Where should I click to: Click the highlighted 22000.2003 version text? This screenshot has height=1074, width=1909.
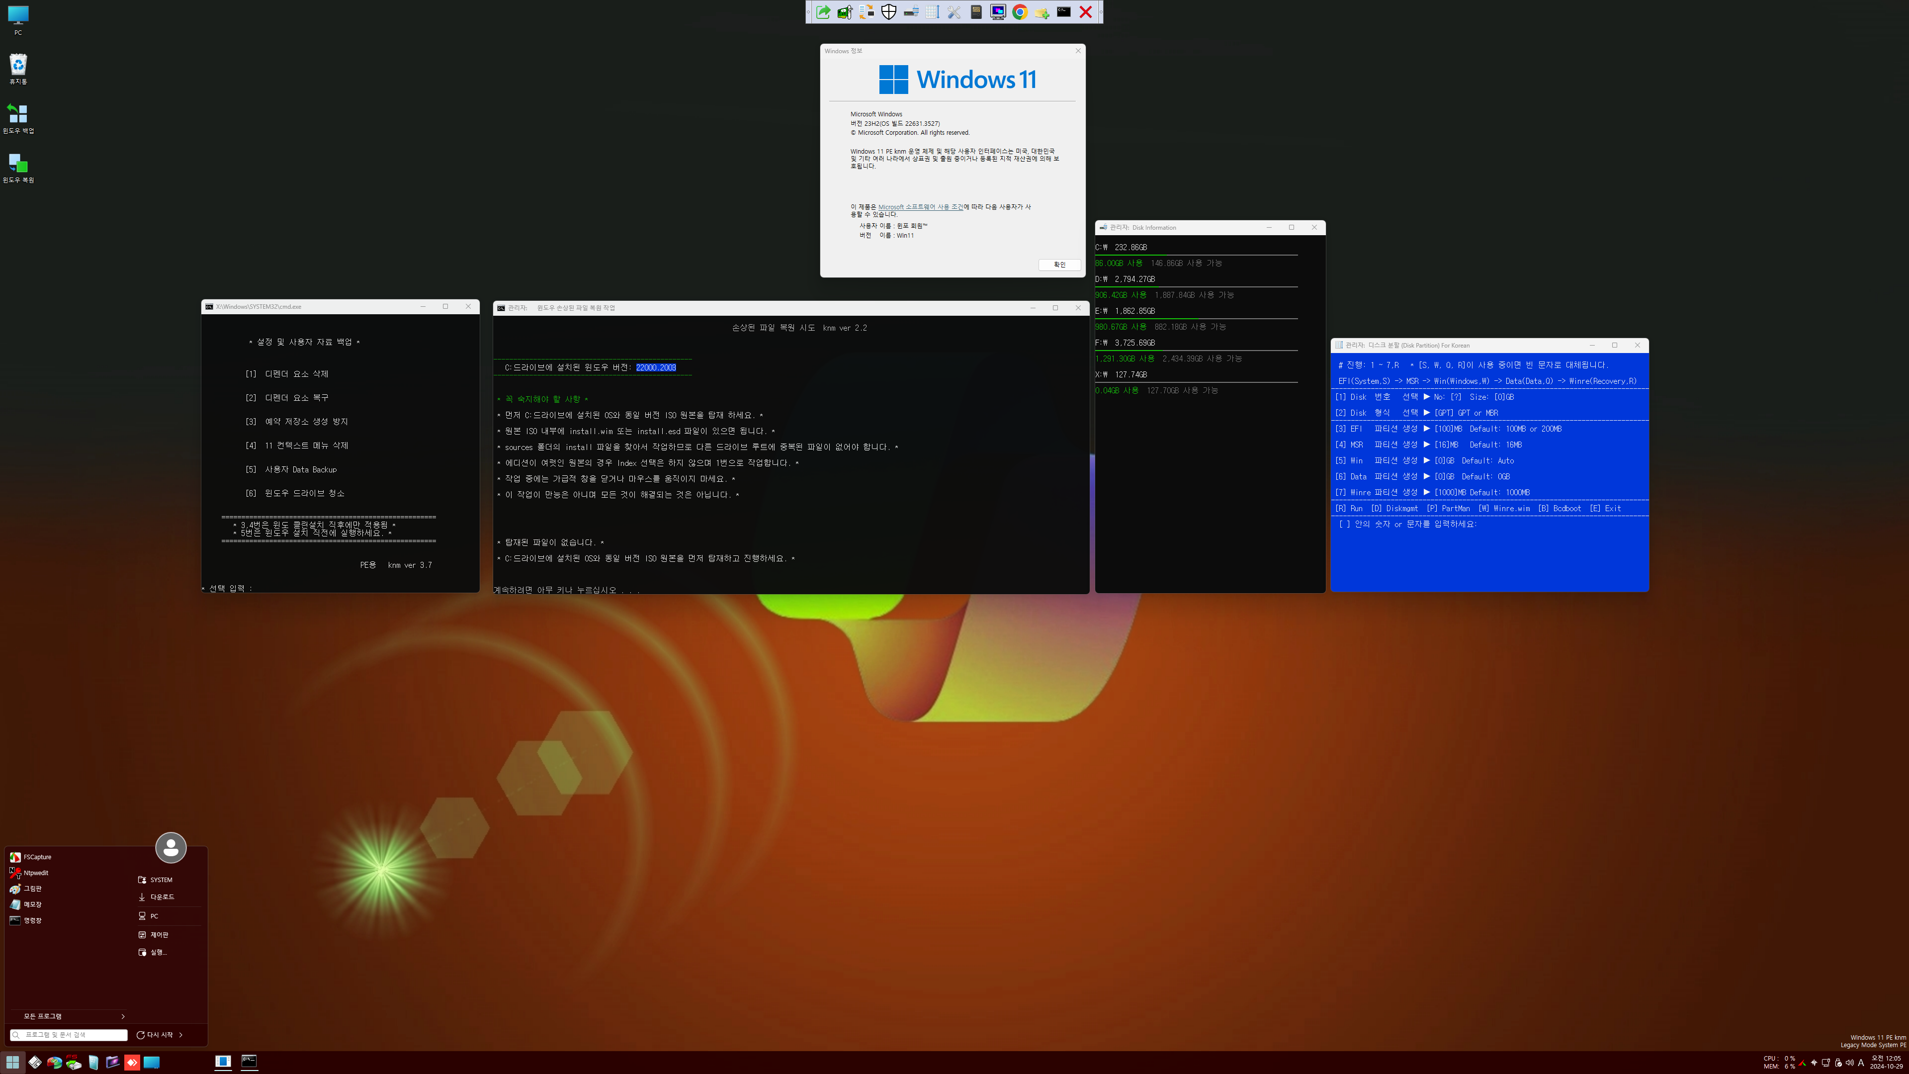click(x=656, y=367)
